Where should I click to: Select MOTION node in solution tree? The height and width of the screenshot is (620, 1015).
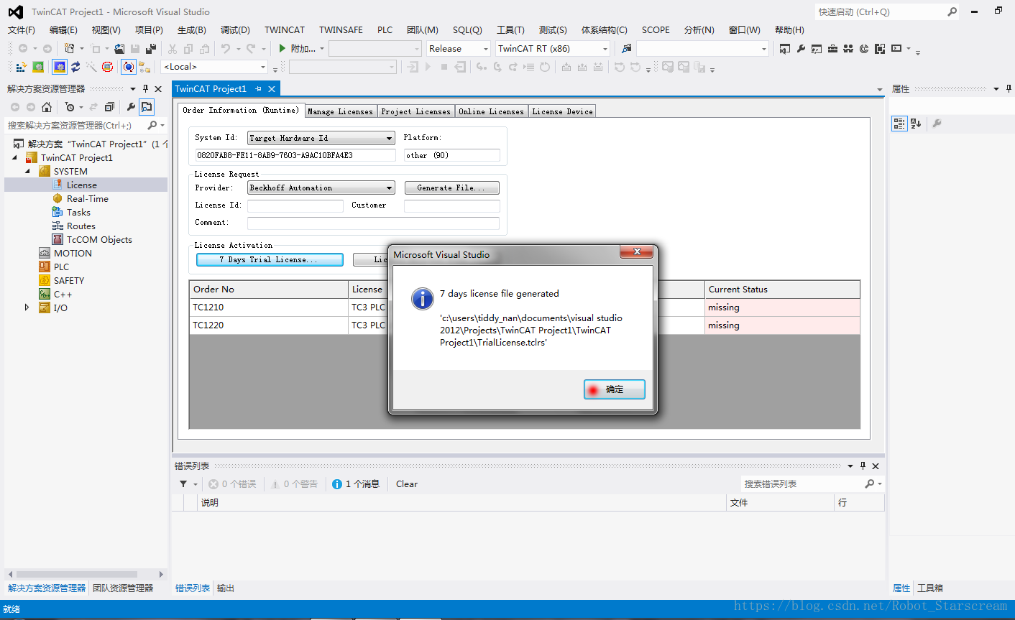(x=73, y=253)
